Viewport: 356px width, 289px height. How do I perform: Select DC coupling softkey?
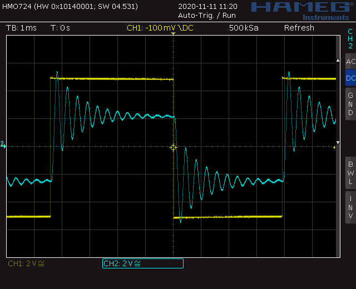tap(350, 78)
